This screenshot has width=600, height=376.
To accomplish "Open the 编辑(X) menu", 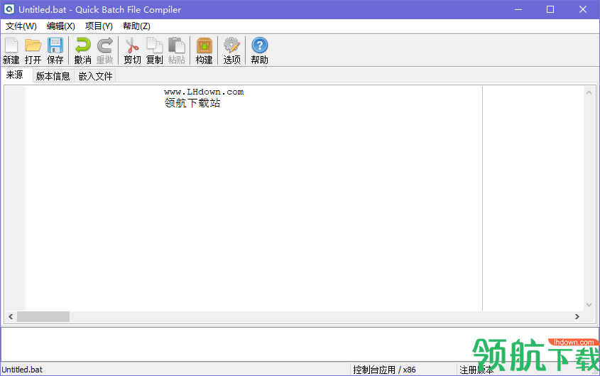I will 61,26.
